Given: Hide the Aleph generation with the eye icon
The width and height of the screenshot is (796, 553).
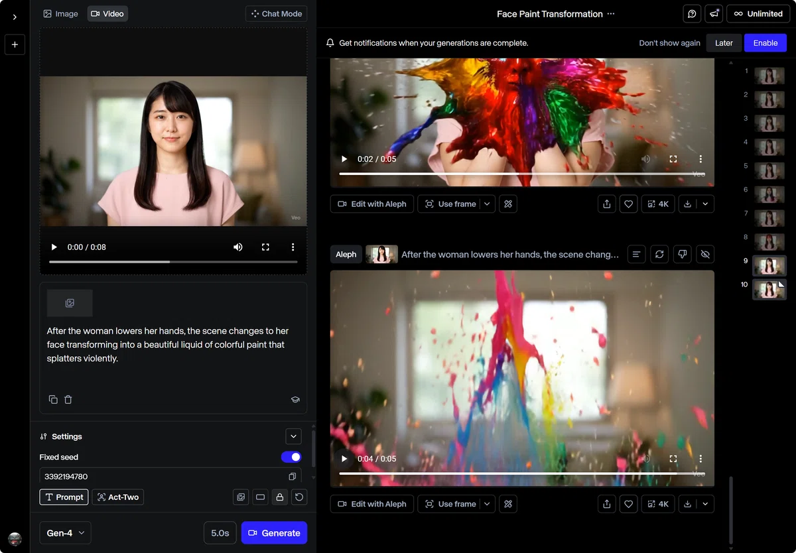Looking at the screenshot, I should 705,254.
